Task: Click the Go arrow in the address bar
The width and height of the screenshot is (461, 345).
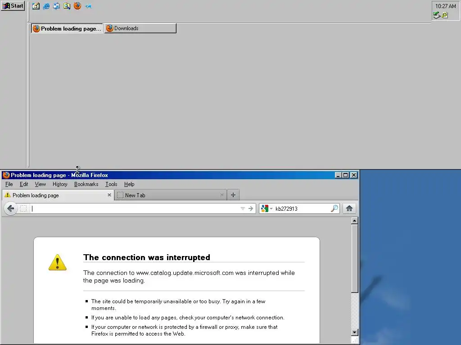Action: [x=251, y=208]
